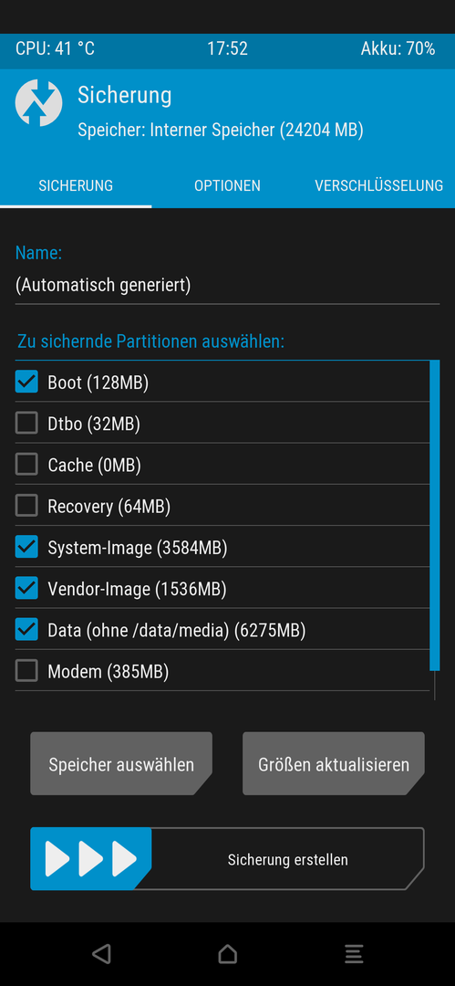The image size is (455, 986).
Task: Tap the TWRP logo icon
Action: coord(39,103)
